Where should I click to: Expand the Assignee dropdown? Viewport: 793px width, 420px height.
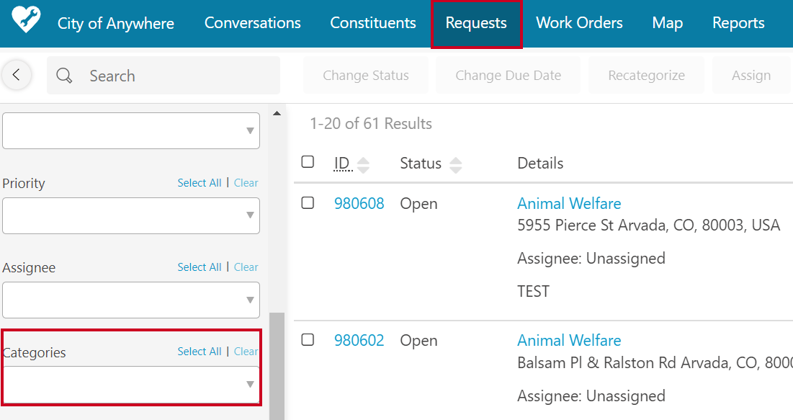coord(131,300)
